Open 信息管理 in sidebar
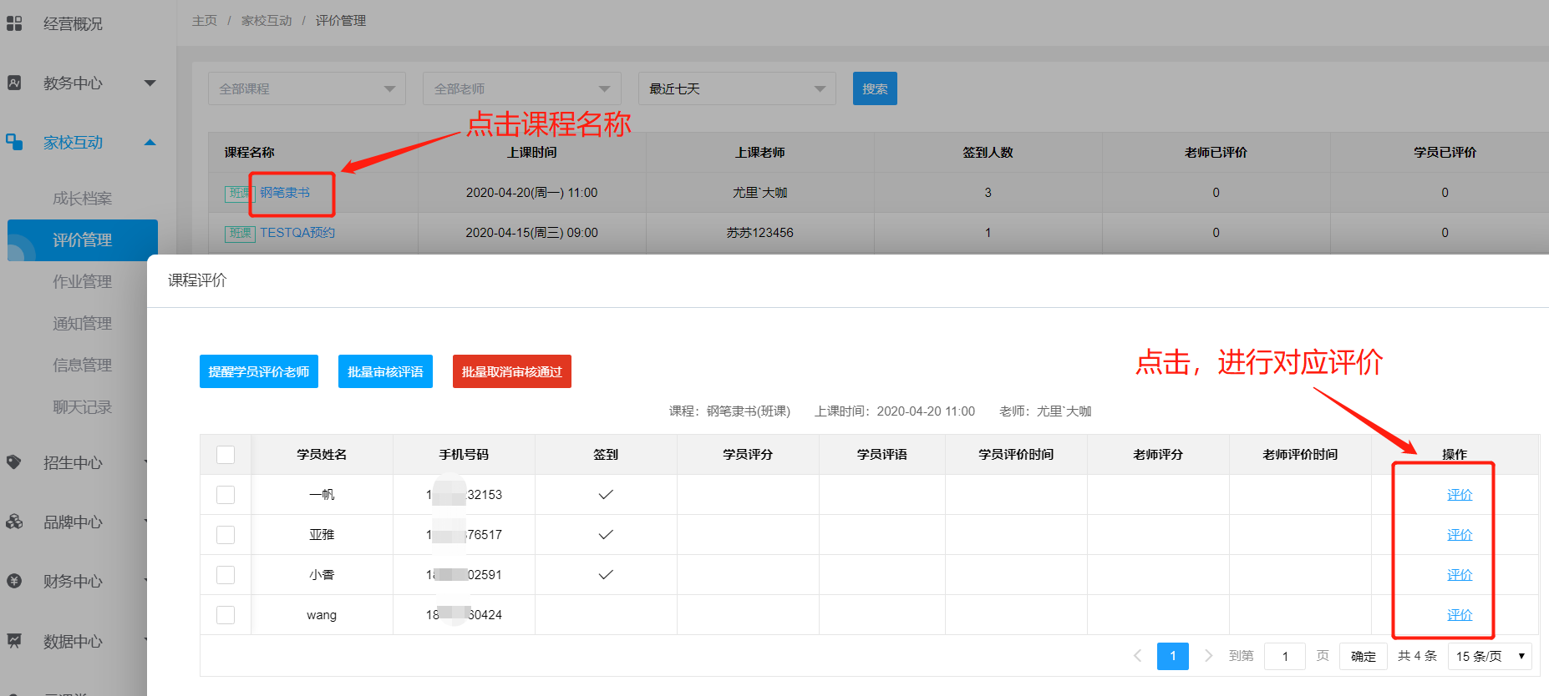The width and height of the screenshot is (1549, 696). (x=82, y=366)
